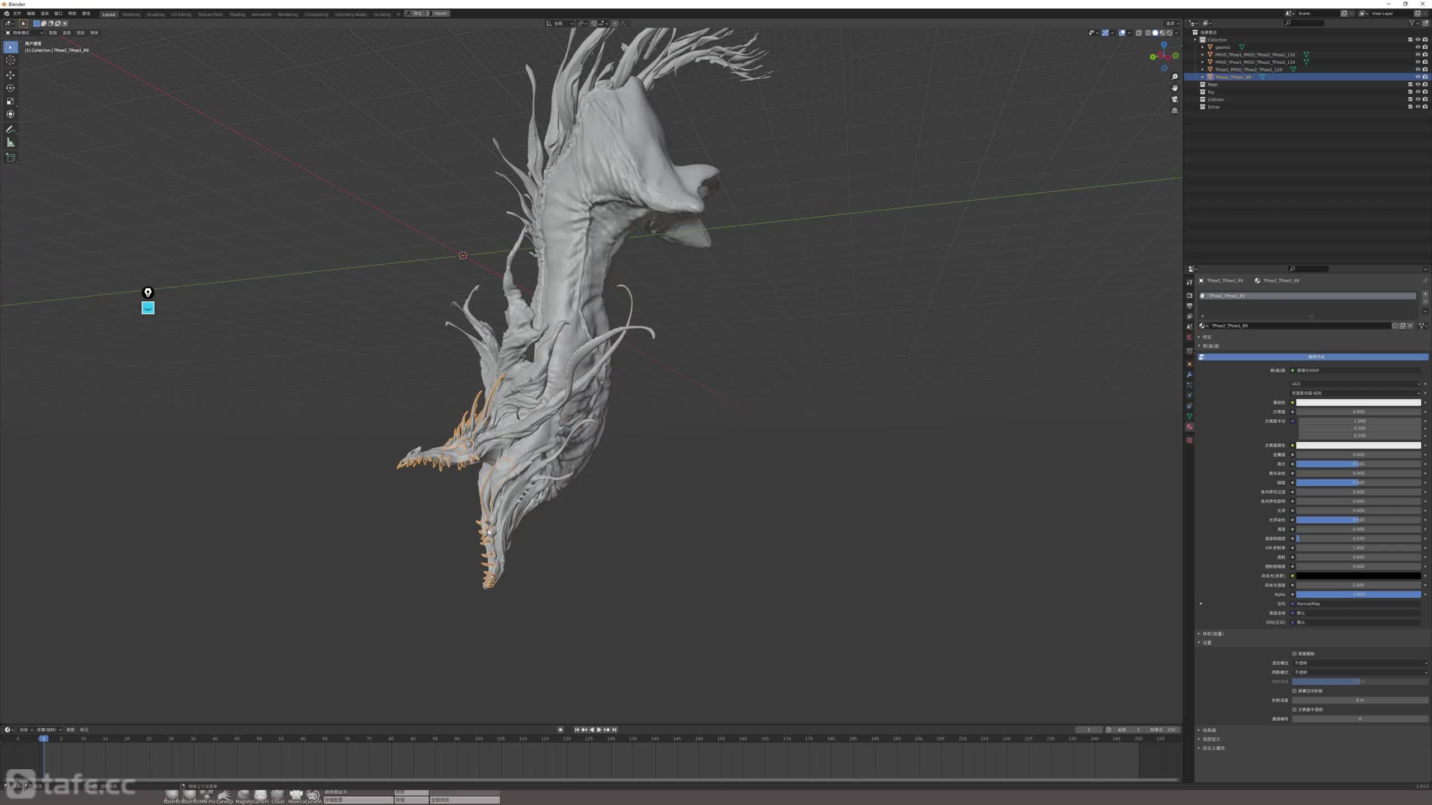Toggle Mesh collection viewport eye
1432x805 pixels.
point(1417,84)
